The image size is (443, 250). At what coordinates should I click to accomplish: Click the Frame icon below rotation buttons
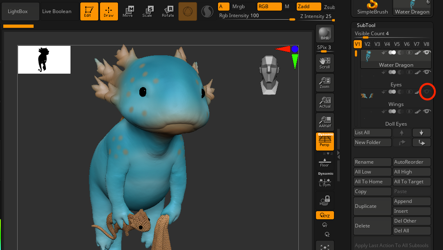pyautogui.click(x=325, y=245)
